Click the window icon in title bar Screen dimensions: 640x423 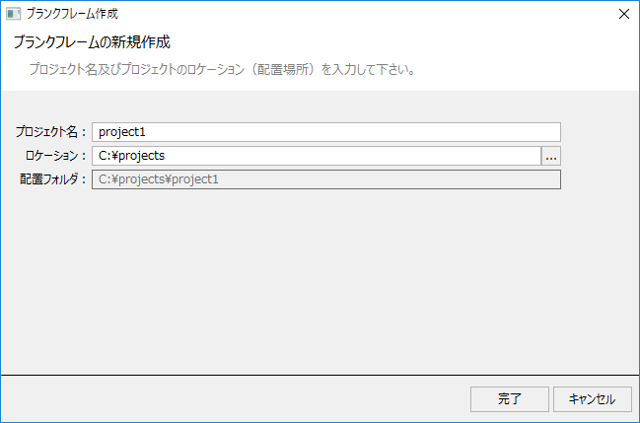[13, 14]
